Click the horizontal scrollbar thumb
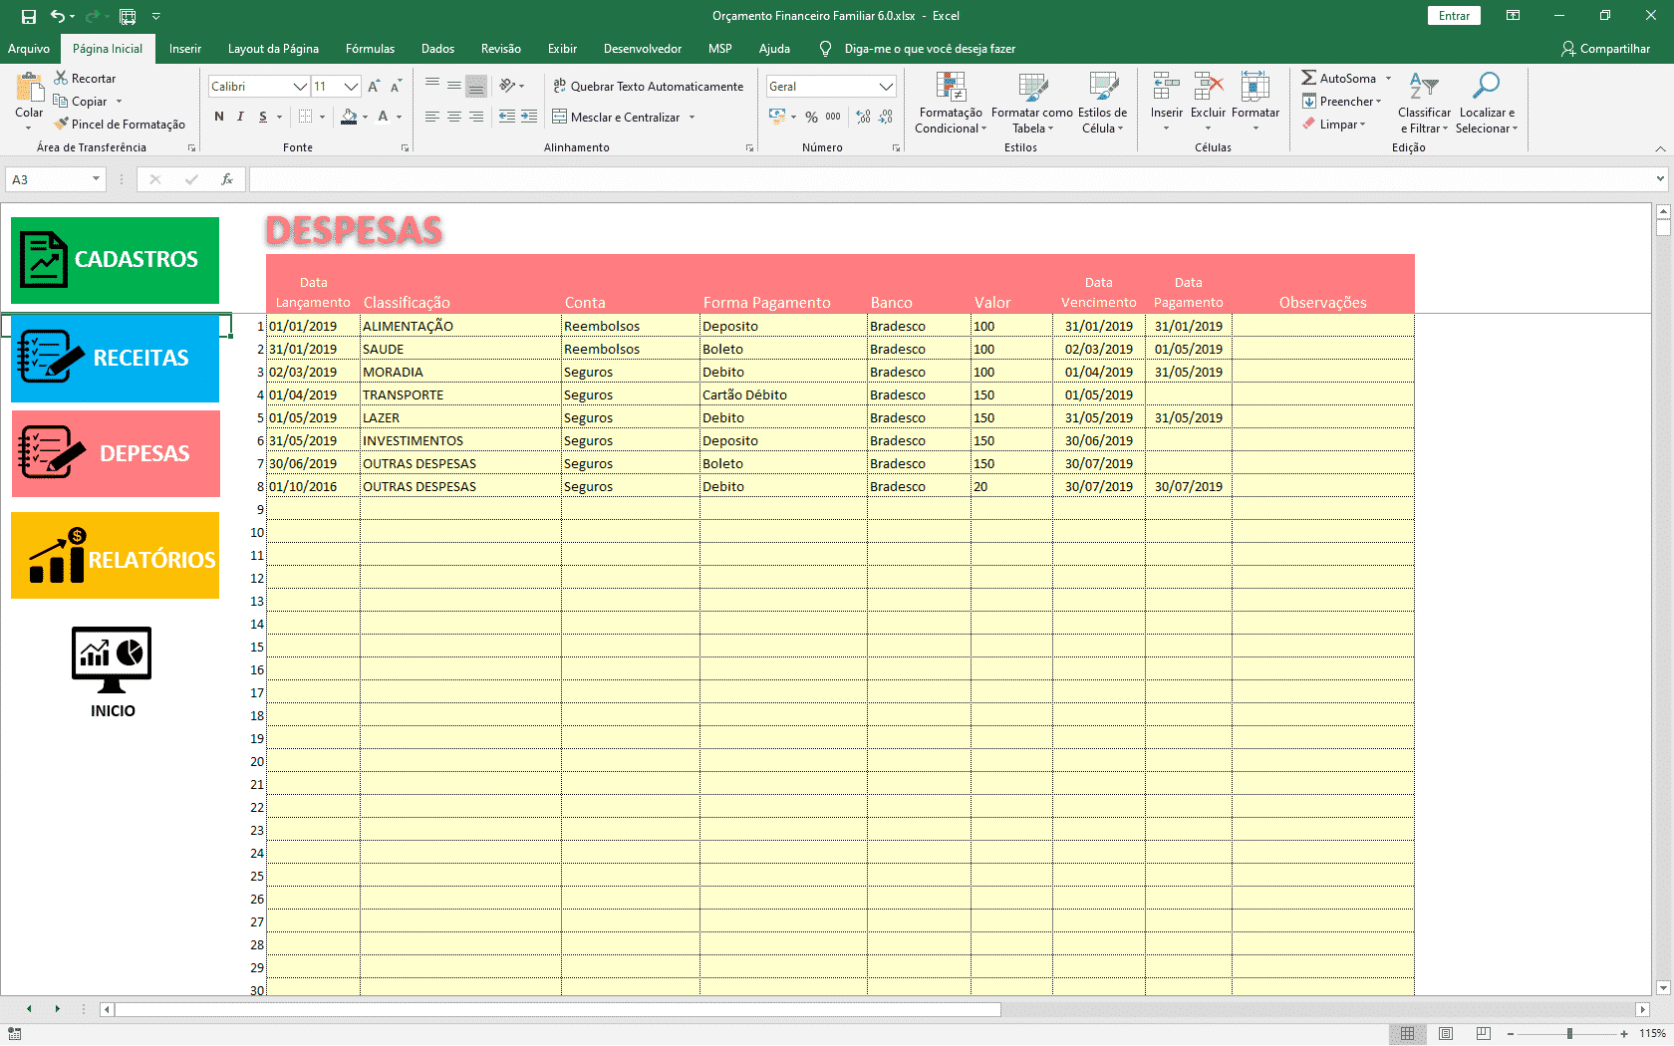 tap(558, 1009)
